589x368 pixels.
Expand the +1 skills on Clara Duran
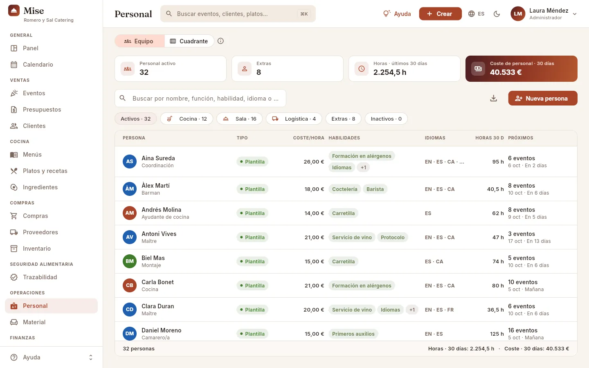pos(412,310)
